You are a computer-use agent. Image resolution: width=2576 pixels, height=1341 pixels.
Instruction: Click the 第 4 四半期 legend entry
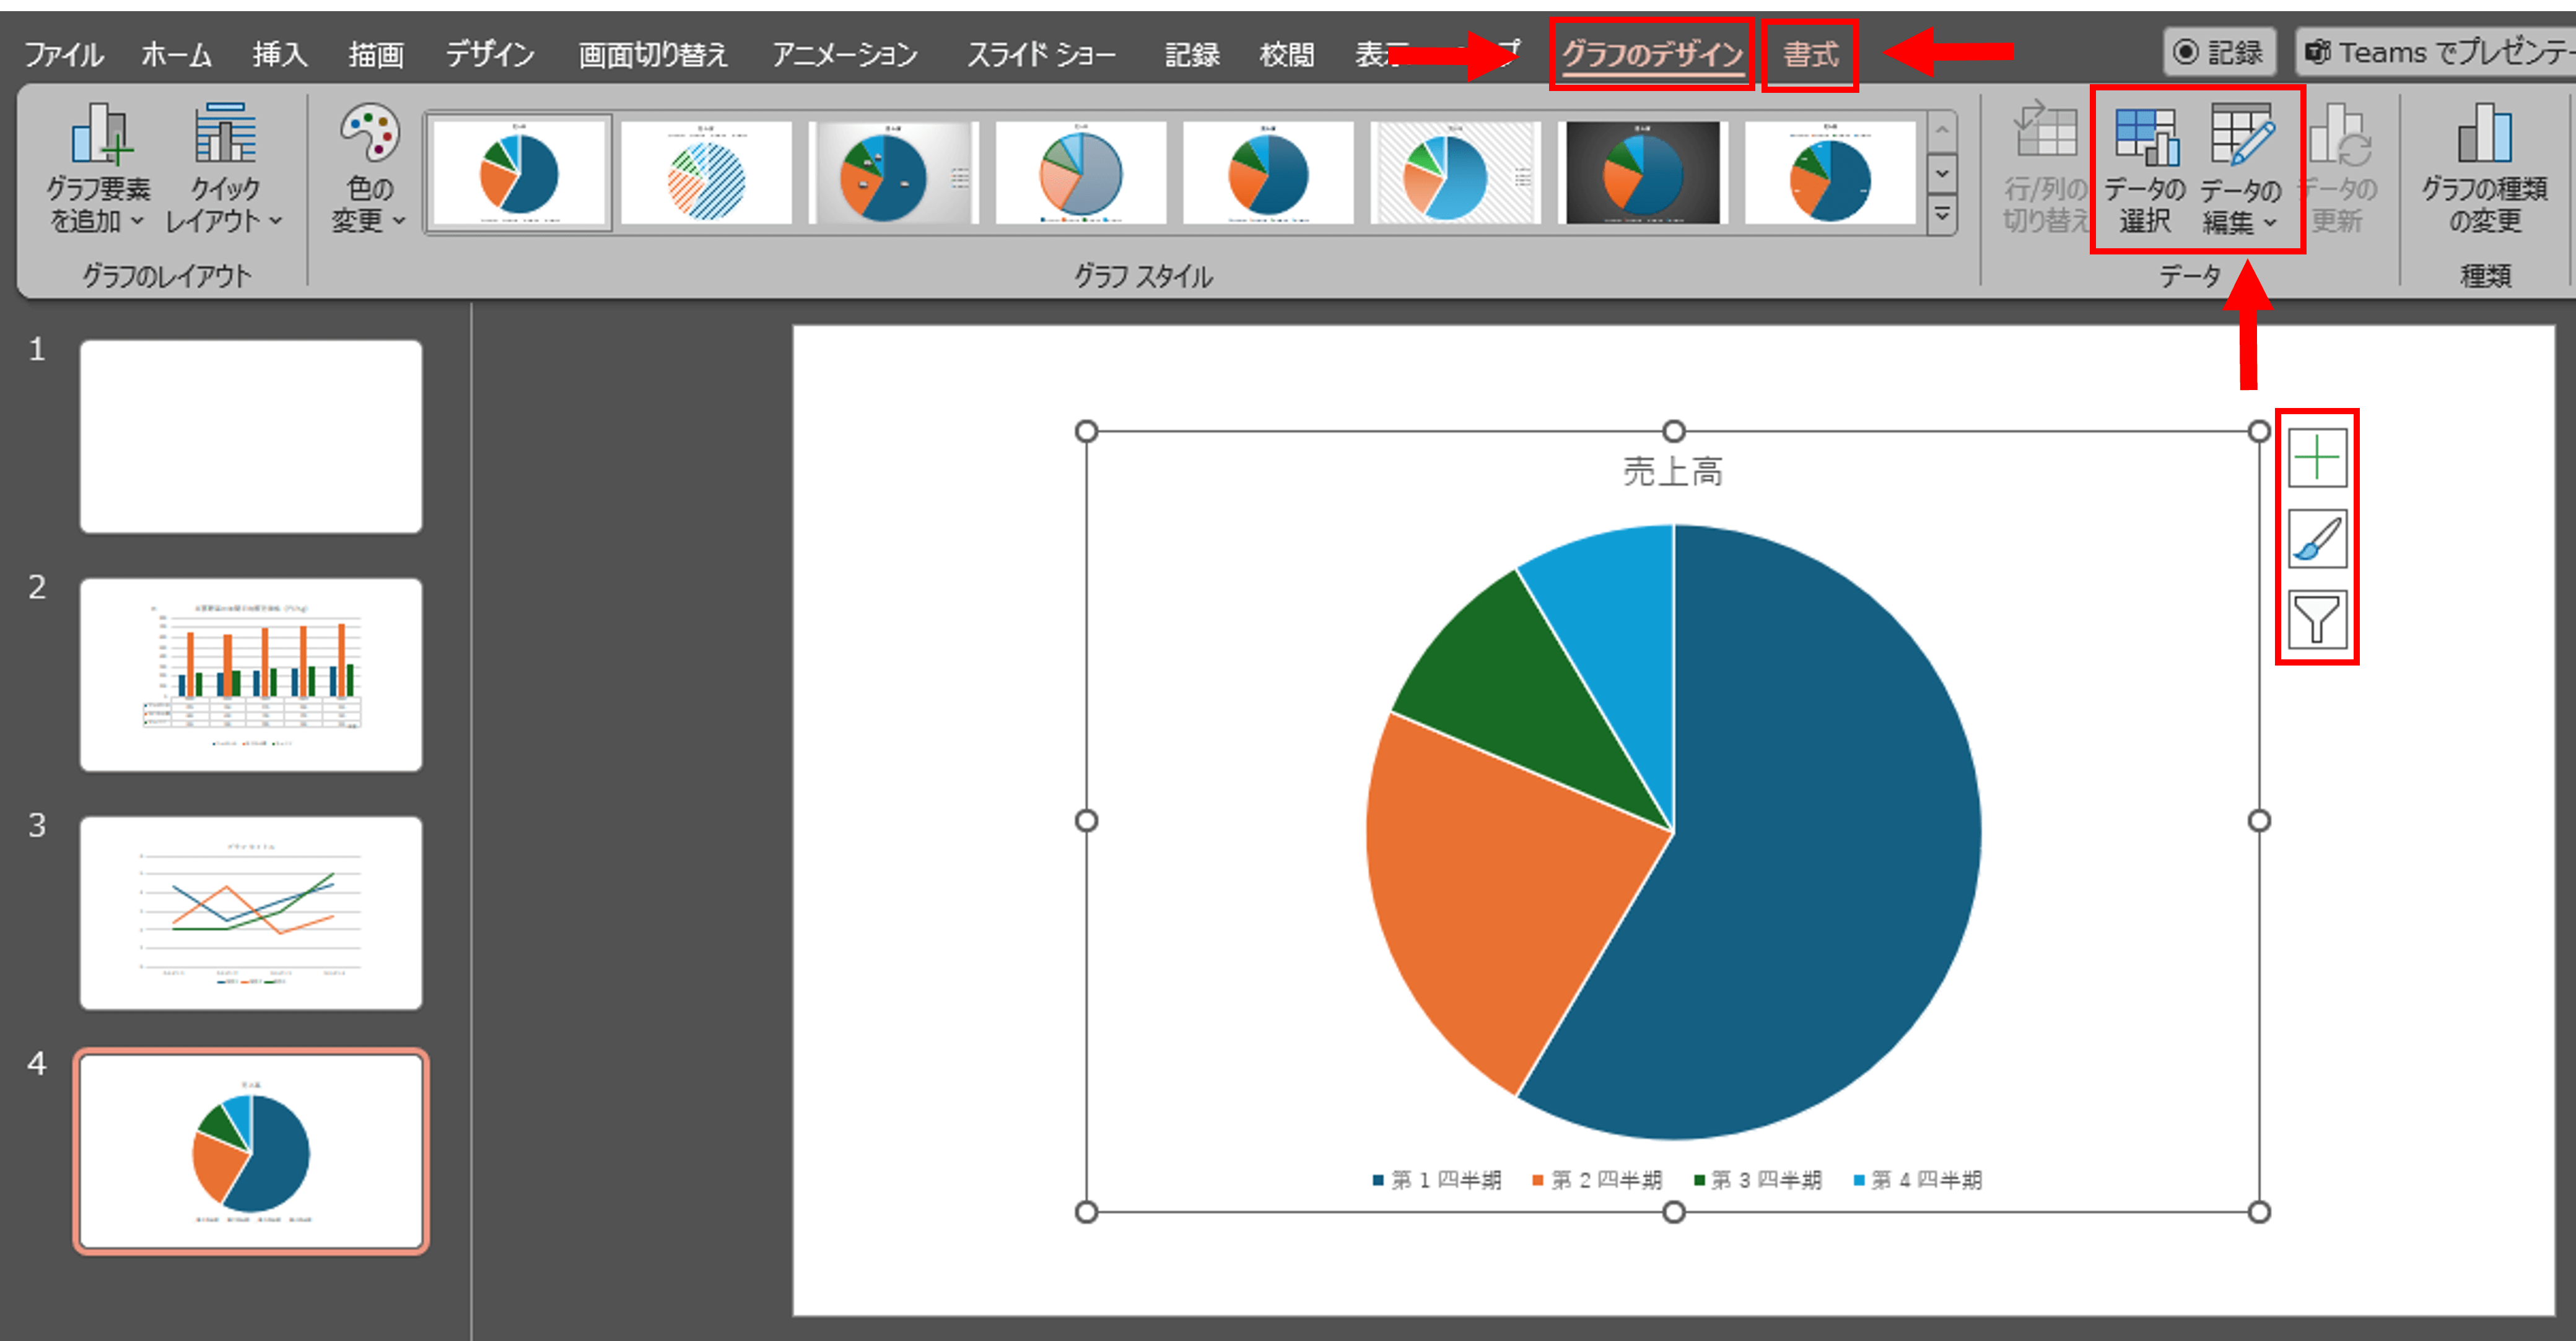click(1917, 1180)
